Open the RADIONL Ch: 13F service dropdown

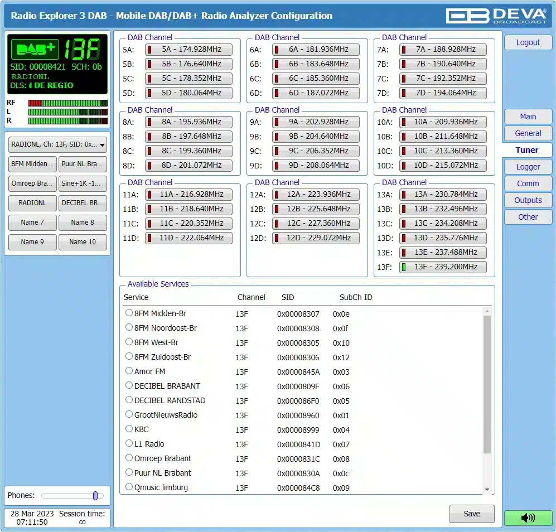(57, 144)
